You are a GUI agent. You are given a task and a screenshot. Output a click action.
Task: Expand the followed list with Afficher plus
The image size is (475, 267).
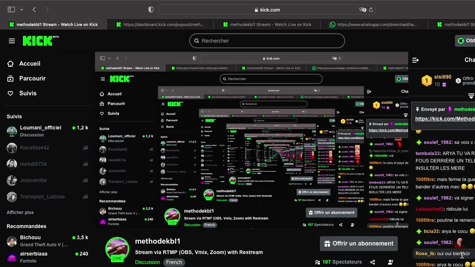coord(20,212)
